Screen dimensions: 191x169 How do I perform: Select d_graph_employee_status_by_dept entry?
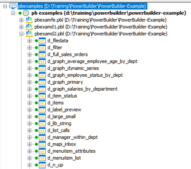point(85,75)
